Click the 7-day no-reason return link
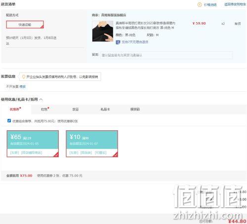The image size is (247, 224). pos(135,42)
